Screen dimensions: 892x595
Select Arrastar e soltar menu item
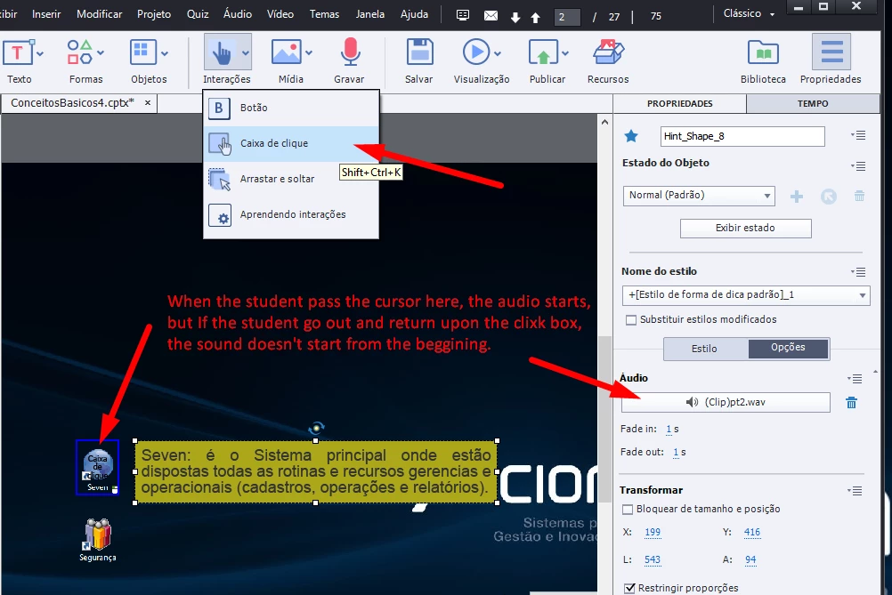[291, 179]
